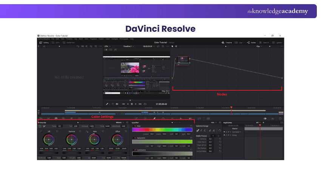Viewport: 321px width, 170px height.
Task: Open the LUTs panel
Action: tap(56, 43)
